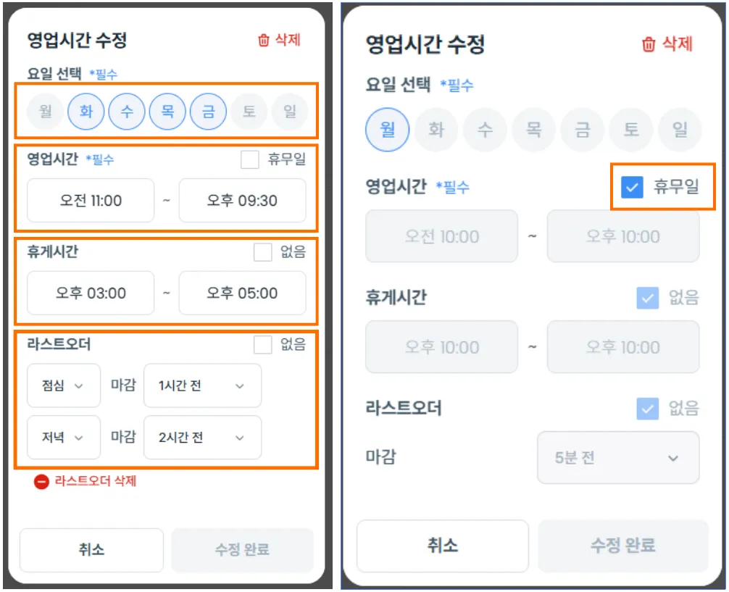Click the 오후 09:30 closing time field
The image size is (729, 592).
[242, 201]
